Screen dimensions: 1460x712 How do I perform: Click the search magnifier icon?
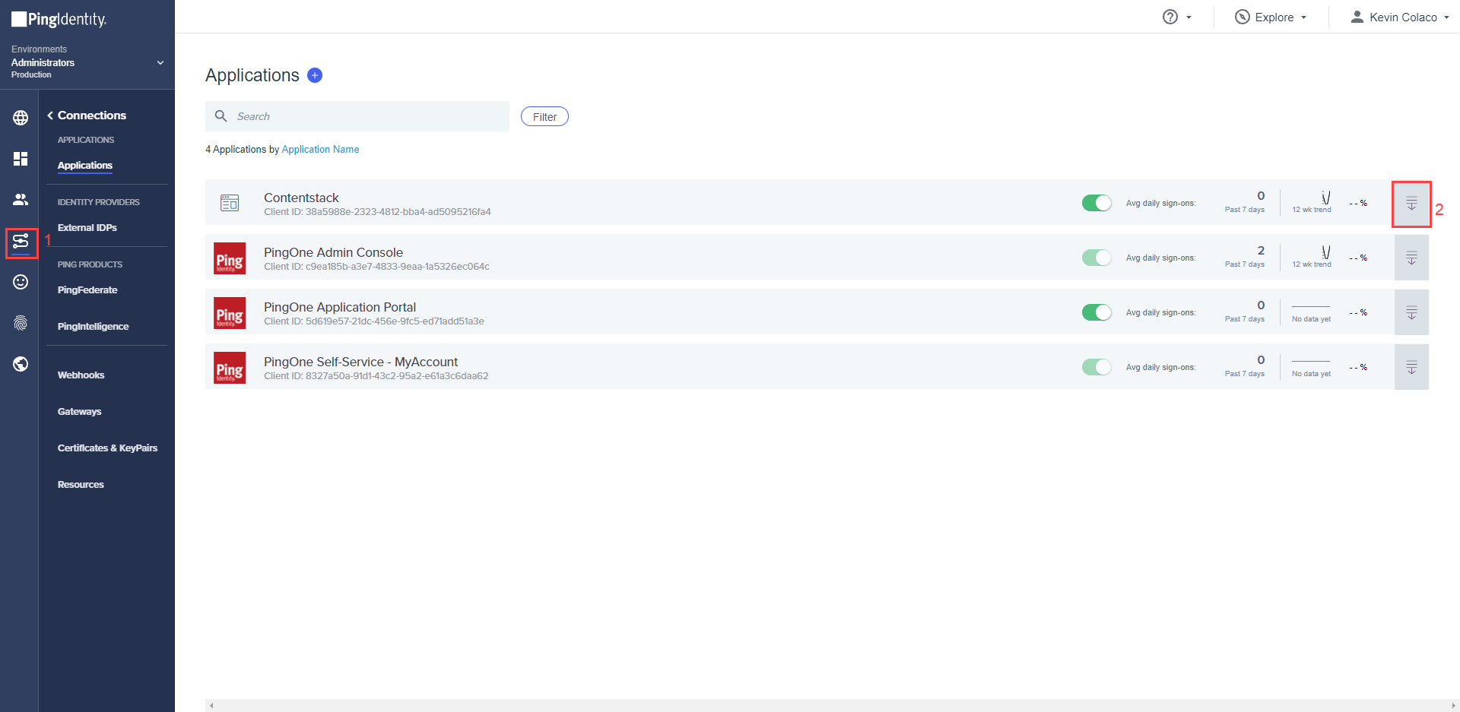(221, 116)
